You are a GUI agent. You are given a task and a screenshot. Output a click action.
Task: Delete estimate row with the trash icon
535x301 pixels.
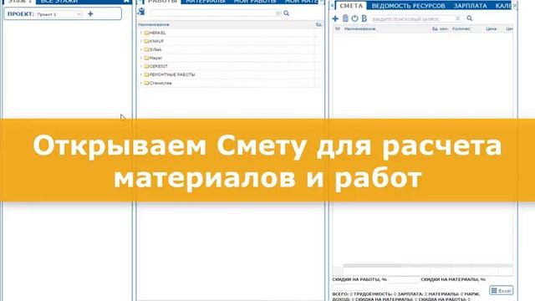point(345,18)
